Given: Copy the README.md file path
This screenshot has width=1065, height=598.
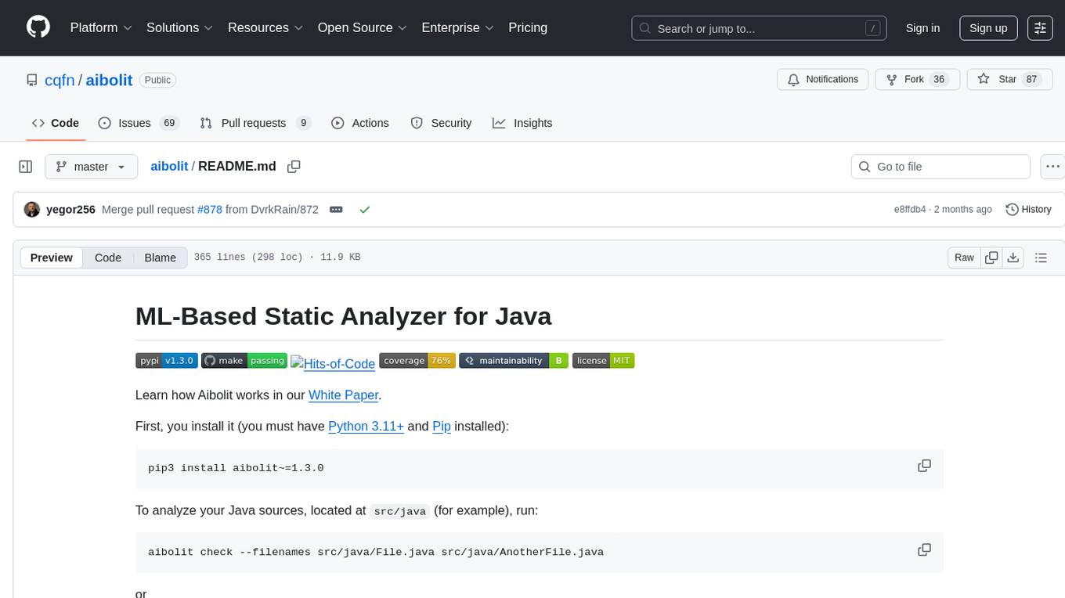Looking at the screenshot, I should pyautogui.click(x=294, y=167).
